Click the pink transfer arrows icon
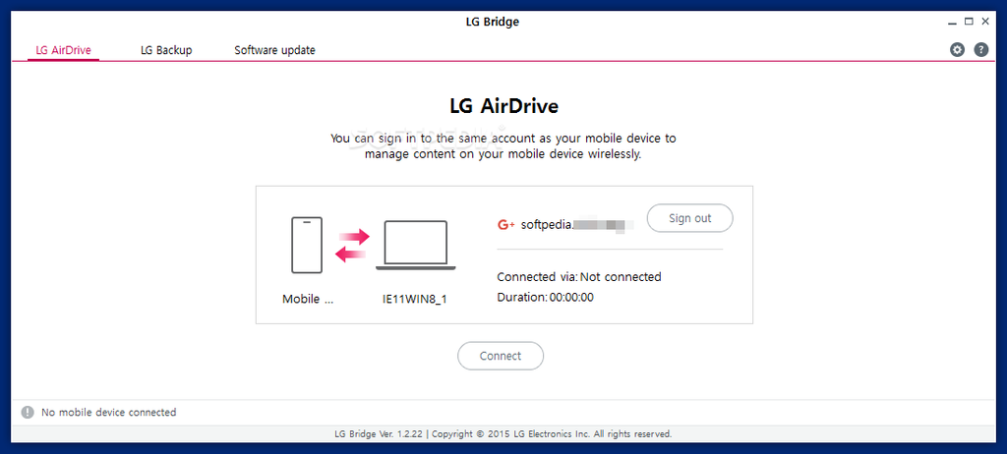 352,245
